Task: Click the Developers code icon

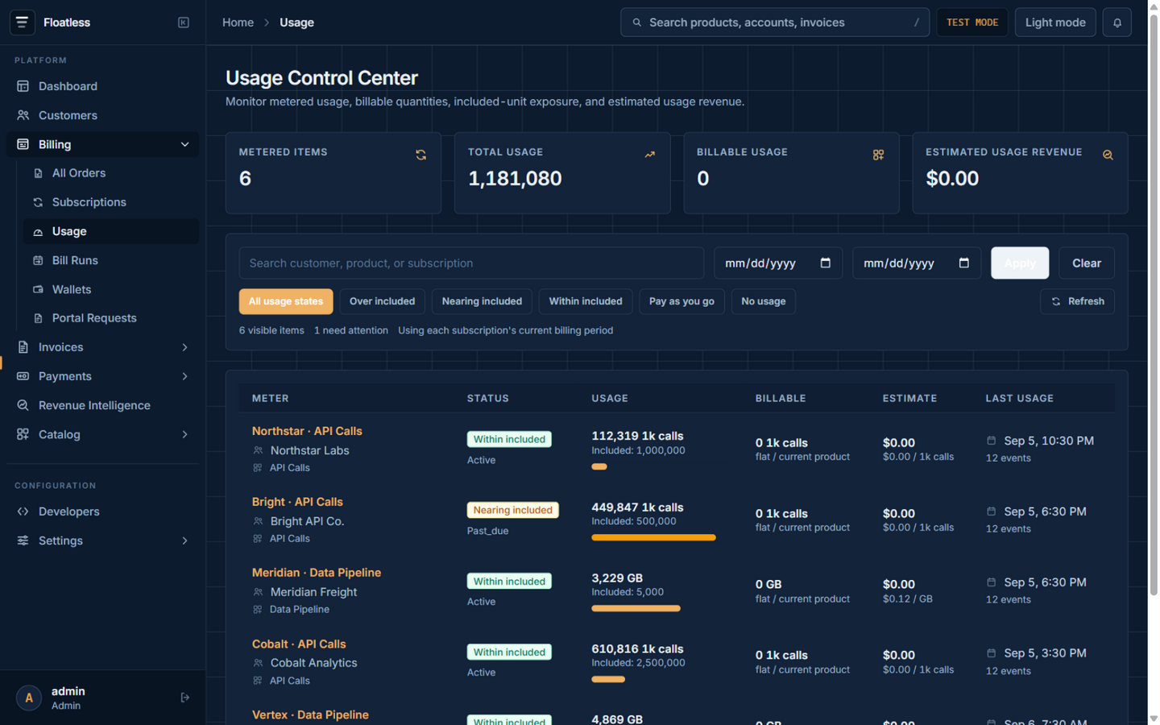Action: (x=23, y=512)
